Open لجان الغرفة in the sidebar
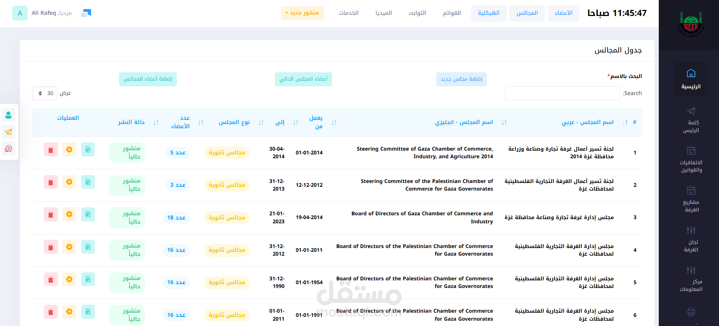Viewport: 719px width, 326px height. [691, 240]
